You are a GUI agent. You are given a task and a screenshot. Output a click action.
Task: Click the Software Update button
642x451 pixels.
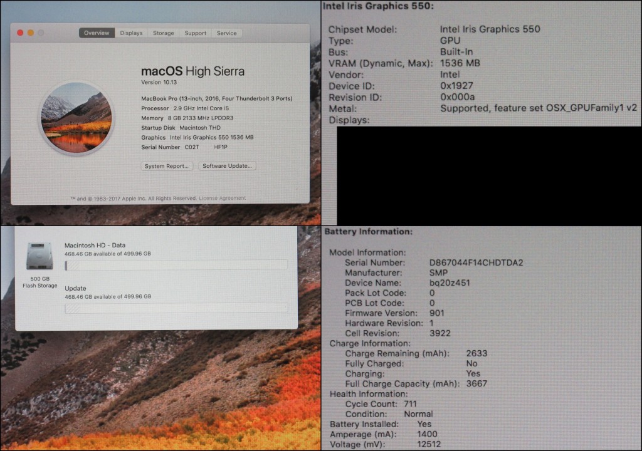coord(227,166)
